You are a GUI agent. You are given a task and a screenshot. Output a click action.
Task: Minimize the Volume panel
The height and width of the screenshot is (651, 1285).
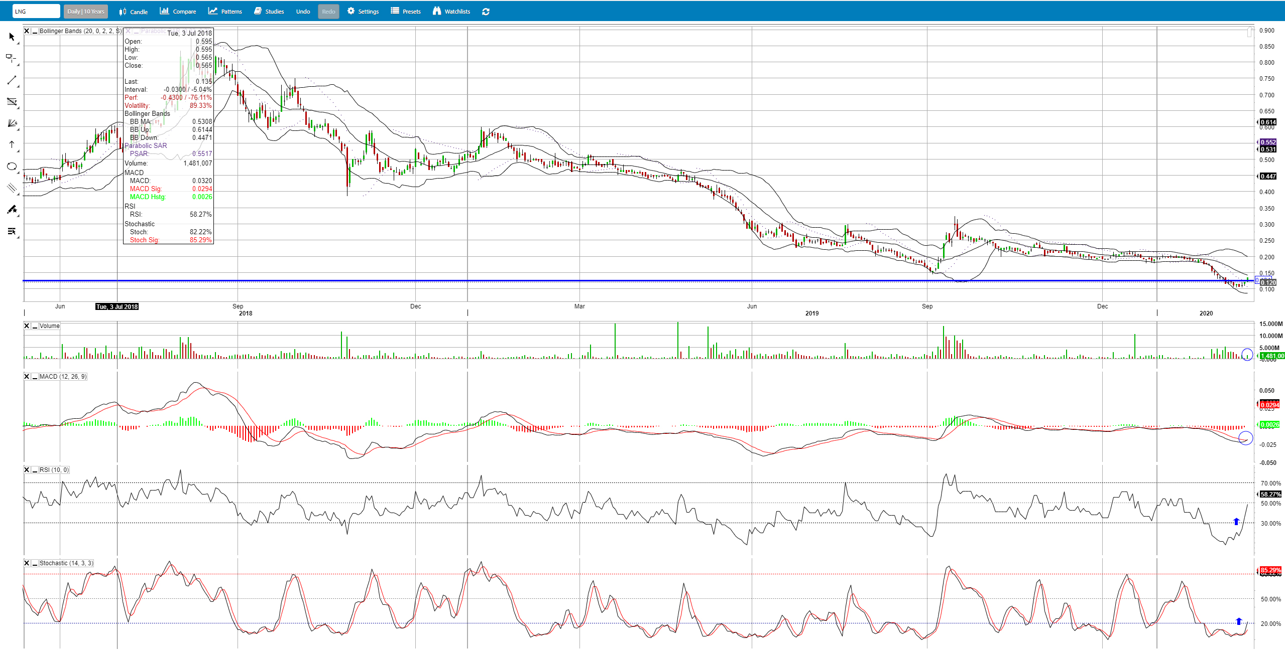(35, 326)
